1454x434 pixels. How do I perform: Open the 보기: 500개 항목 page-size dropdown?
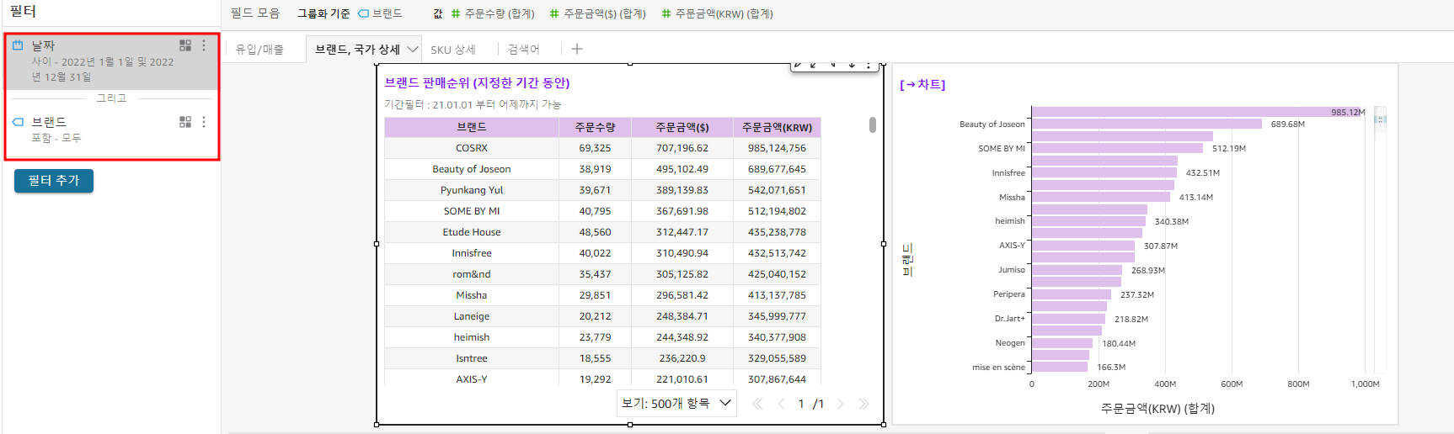pos(676,404)
